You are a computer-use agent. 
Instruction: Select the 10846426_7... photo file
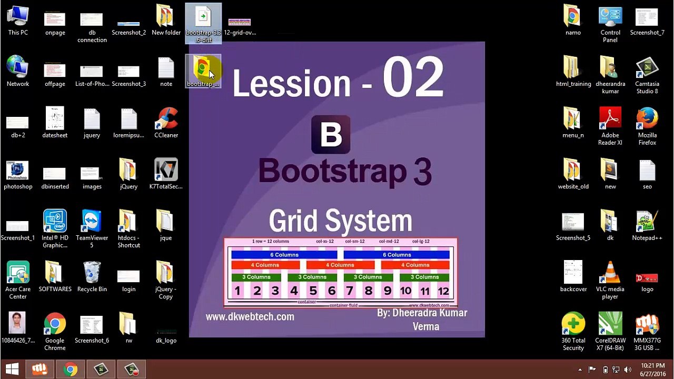pyautogui.click(x=18, y=328)
